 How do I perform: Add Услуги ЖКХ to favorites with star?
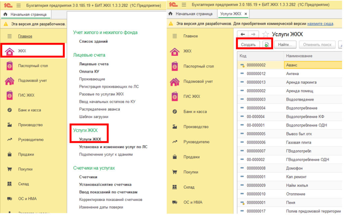tap(265, 34)
